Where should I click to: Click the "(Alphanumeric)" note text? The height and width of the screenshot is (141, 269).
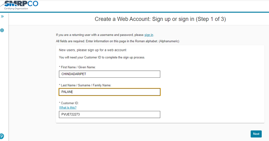click(169, 41)
